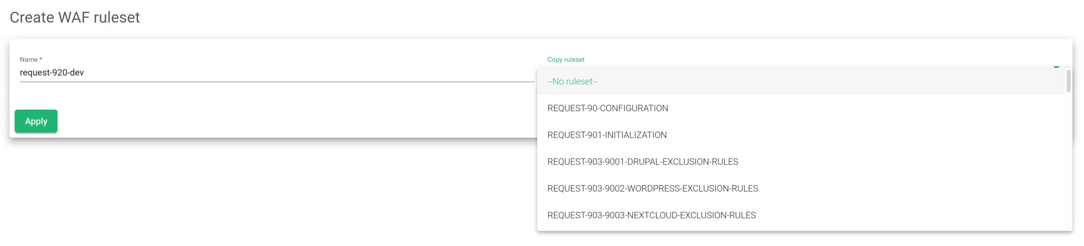Click the word DRUPAL in the list
Image resolution: width=1084 pixels, height=246 pixels.
(x=644, y=162)
